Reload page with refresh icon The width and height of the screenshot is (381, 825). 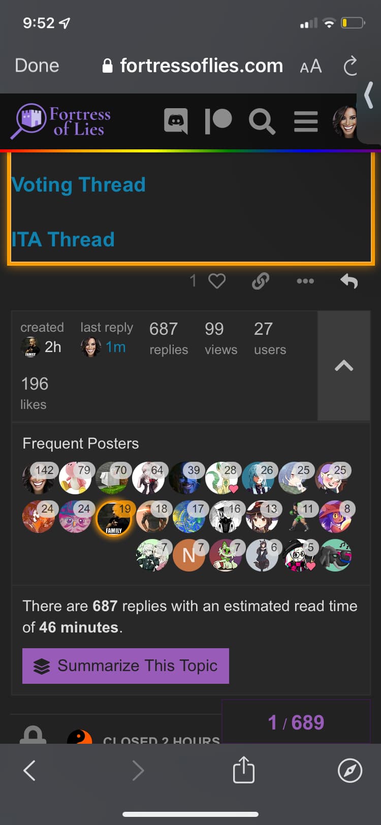coord(351,66)
